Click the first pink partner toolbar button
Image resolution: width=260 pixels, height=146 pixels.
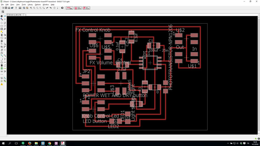point(69,8)
